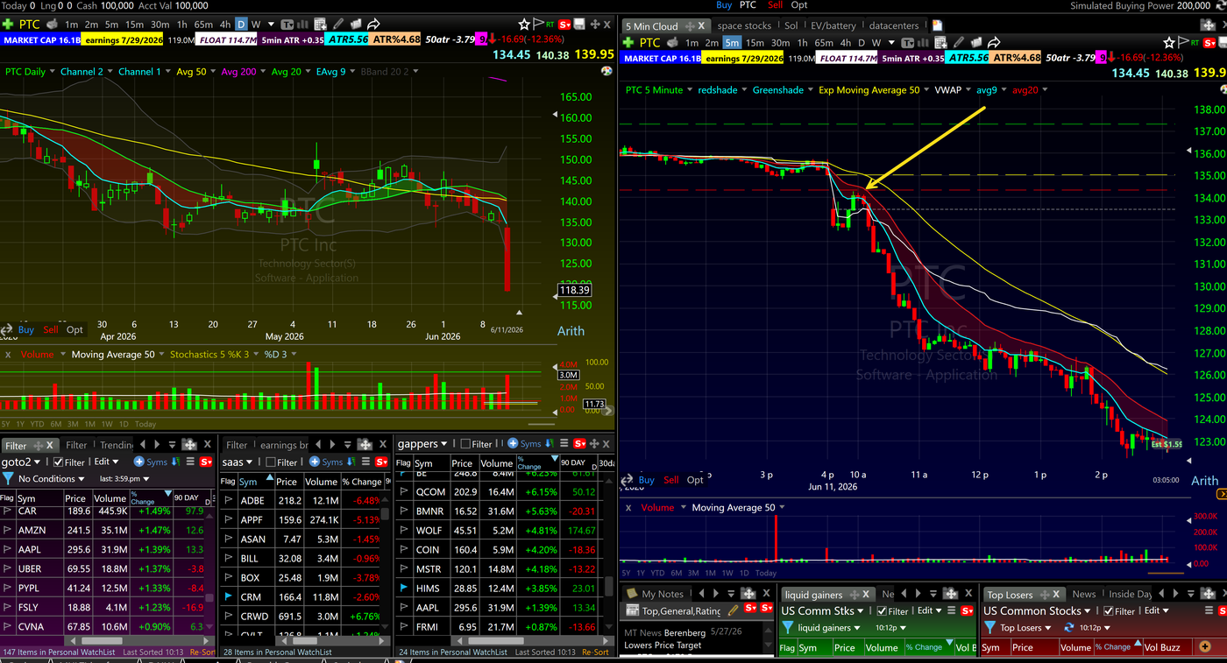Image resolution: width=1227 pixels, height=663 pixels.
Task: Click the red S icon in the saas watchlist
Action: tap(380, 462)
